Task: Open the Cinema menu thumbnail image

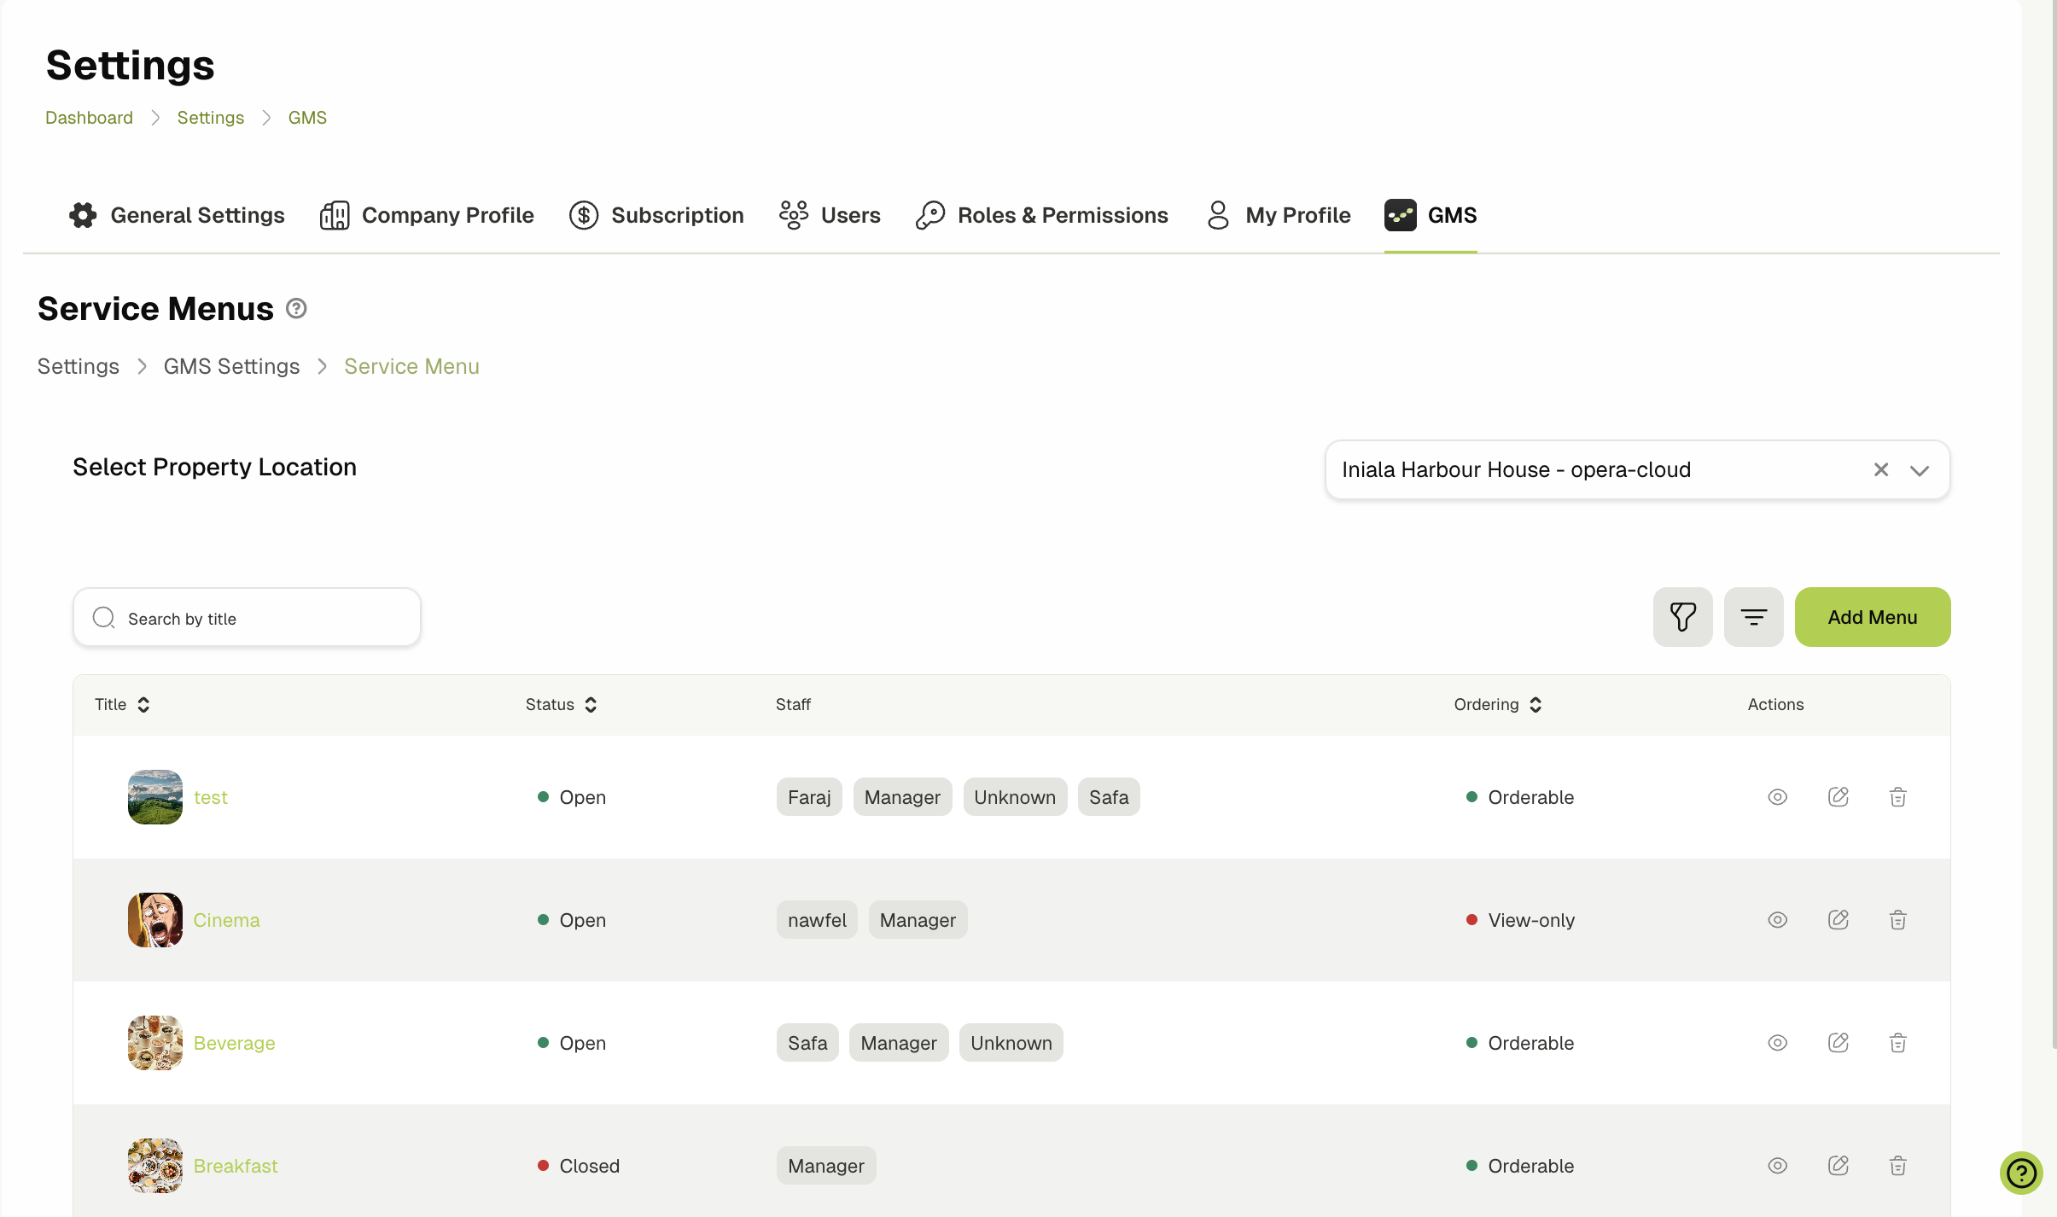Action: tap(154, 919)
